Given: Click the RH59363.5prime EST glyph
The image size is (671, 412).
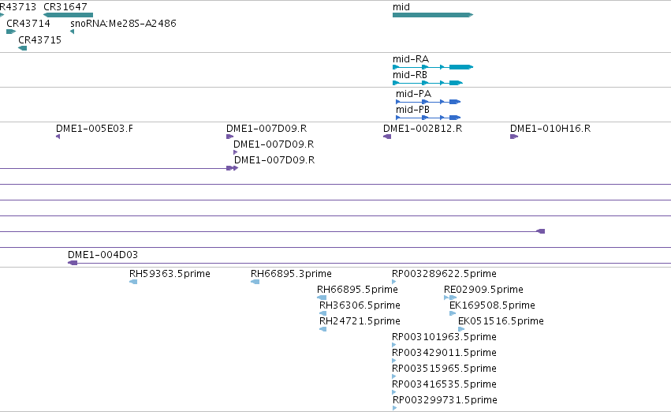Looking at the screenshot, I should pyautogui.click(x=133, y=282).
